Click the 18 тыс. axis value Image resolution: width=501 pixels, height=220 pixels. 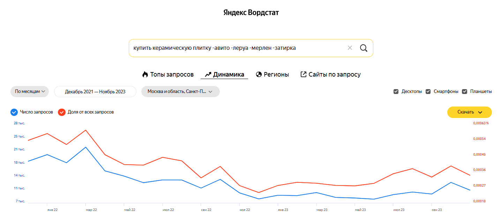pos(20,163)
